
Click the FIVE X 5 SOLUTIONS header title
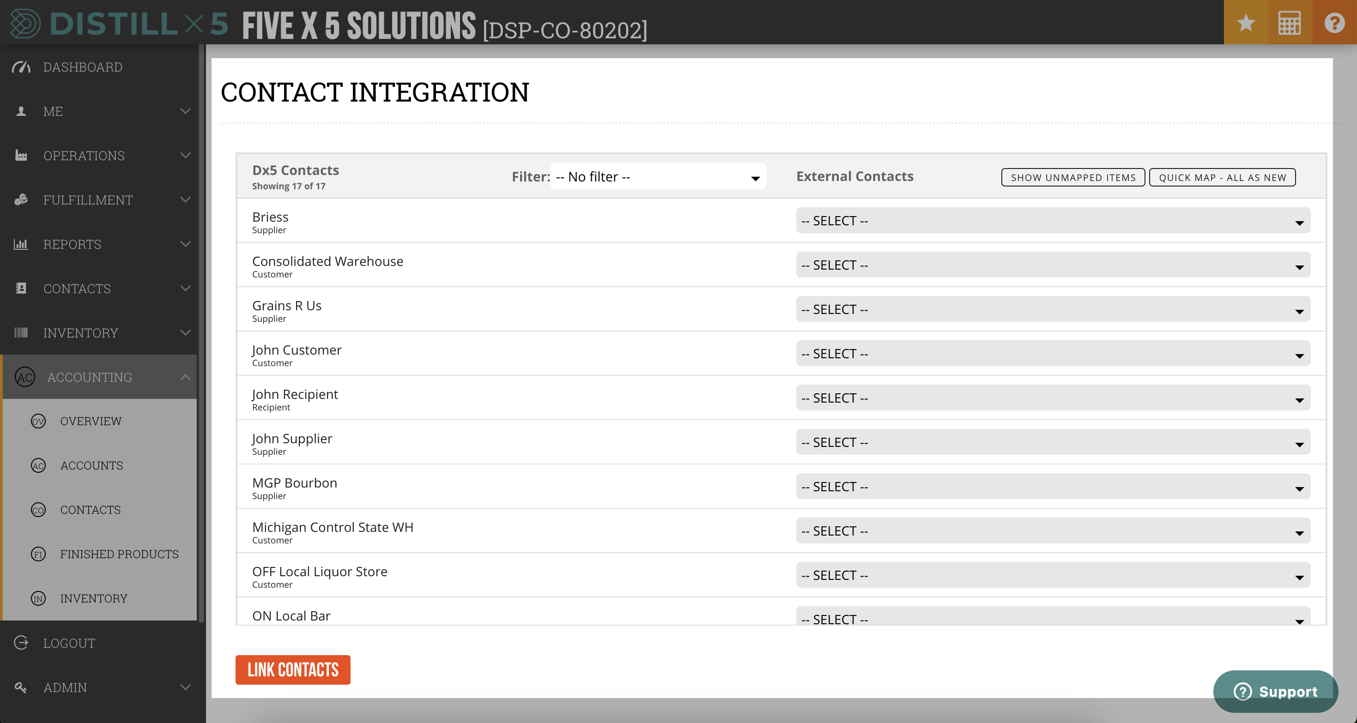click(x=359, y=25)
